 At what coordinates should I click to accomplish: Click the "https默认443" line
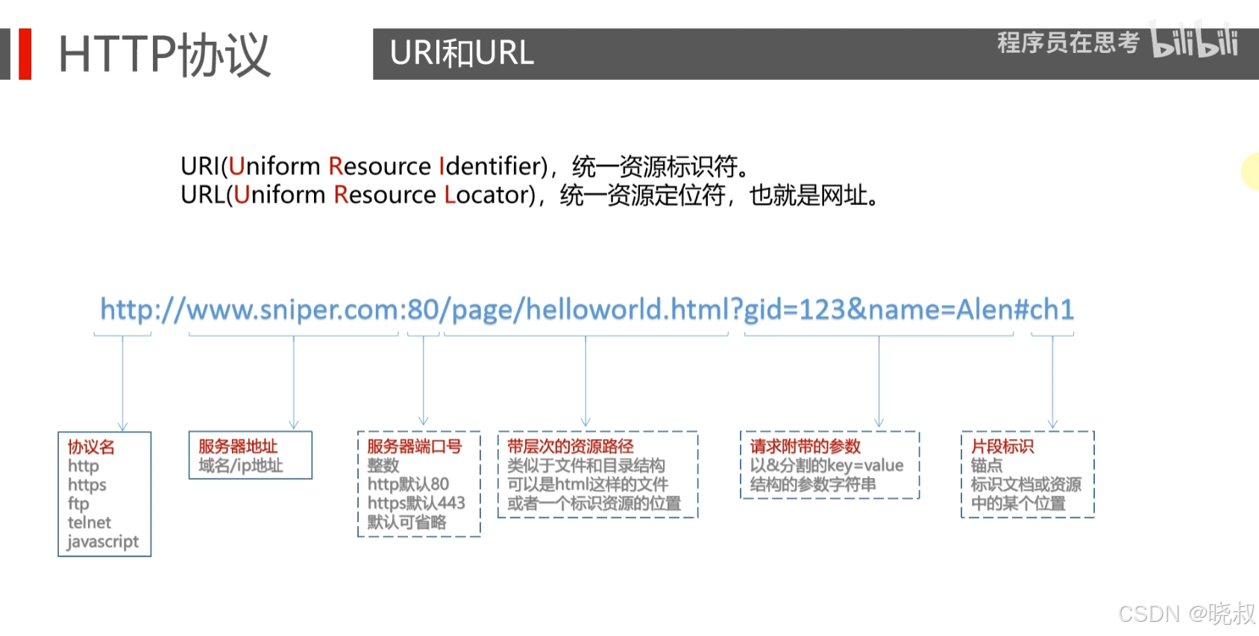pos(416,503)
